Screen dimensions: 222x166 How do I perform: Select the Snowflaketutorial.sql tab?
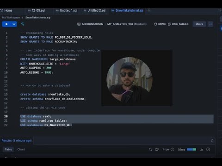coord(127,11)
